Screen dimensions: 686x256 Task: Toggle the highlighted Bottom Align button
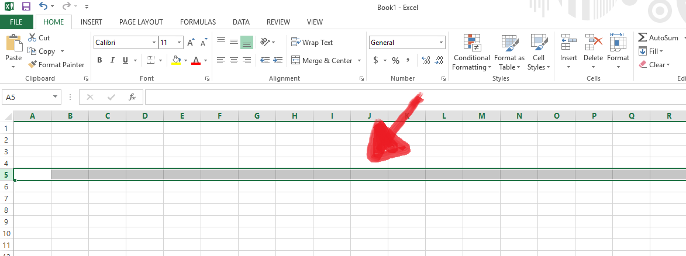247,42
